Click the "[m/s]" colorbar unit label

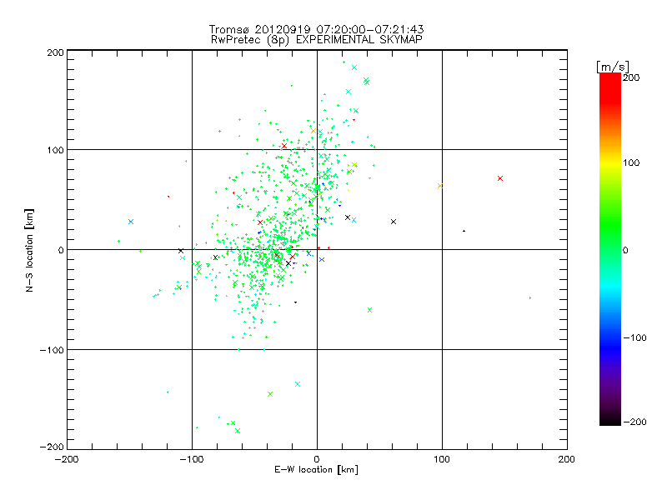click(613, 67)
